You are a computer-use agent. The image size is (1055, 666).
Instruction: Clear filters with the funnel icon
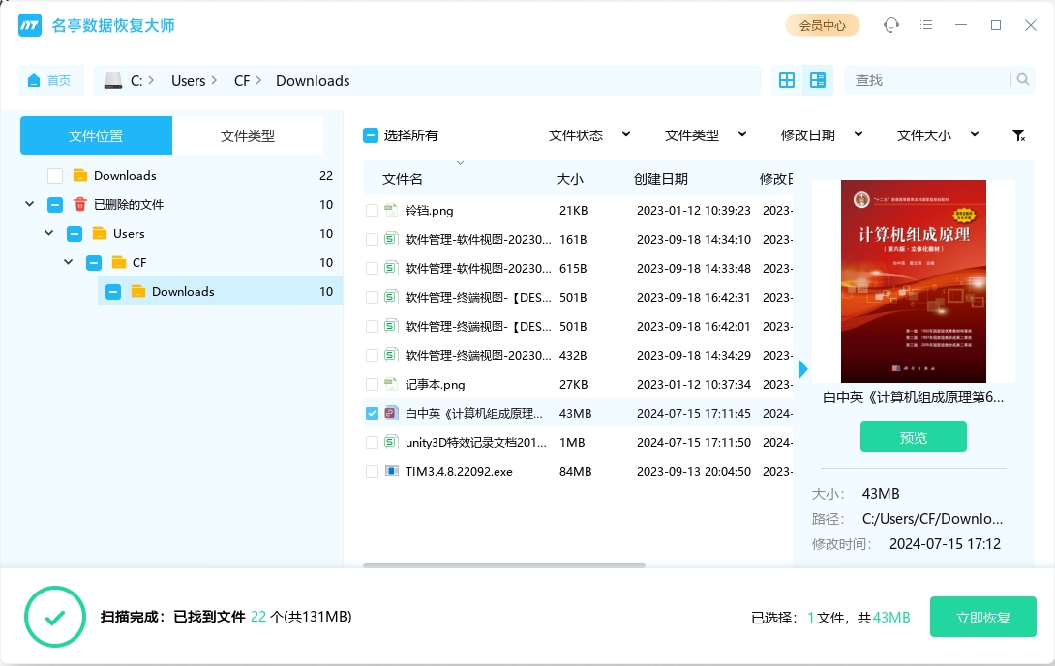(1018, 135)
